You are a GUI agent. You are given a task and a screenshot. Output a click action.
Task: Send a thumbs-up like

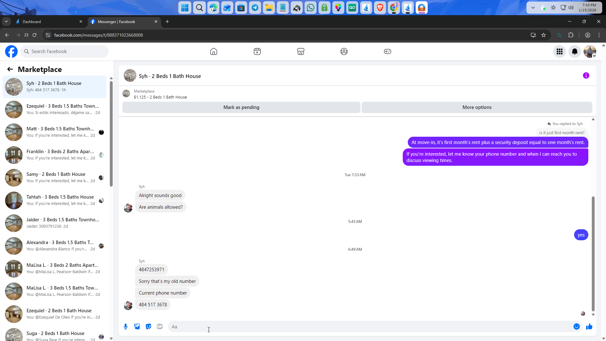pos(589,326)
